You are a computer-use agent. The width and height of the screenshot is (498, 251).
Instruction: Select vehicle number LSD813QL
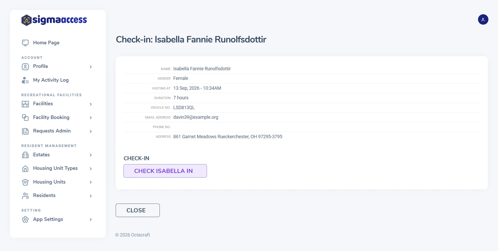click(x=184, y=108)
